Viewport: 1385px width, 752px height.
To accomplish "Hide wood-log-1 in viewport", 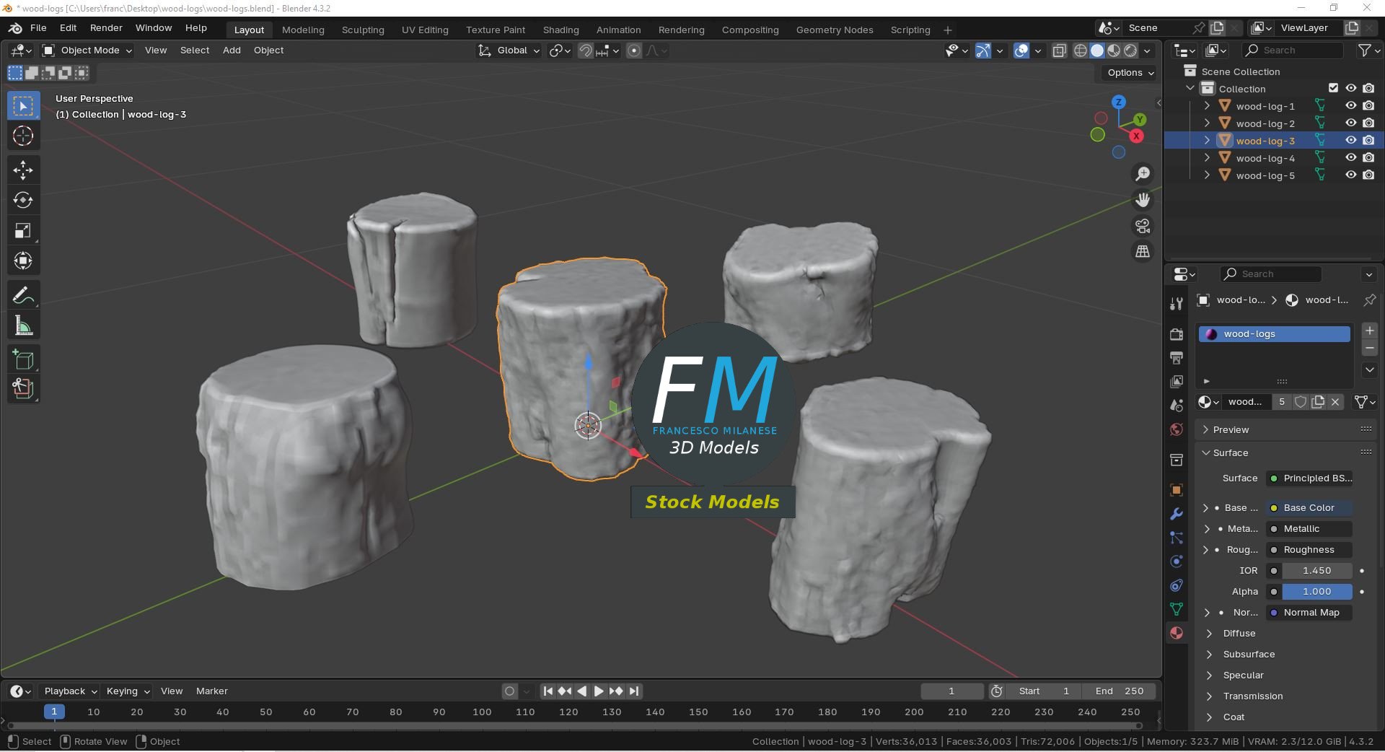I will tap(1351, 106).
